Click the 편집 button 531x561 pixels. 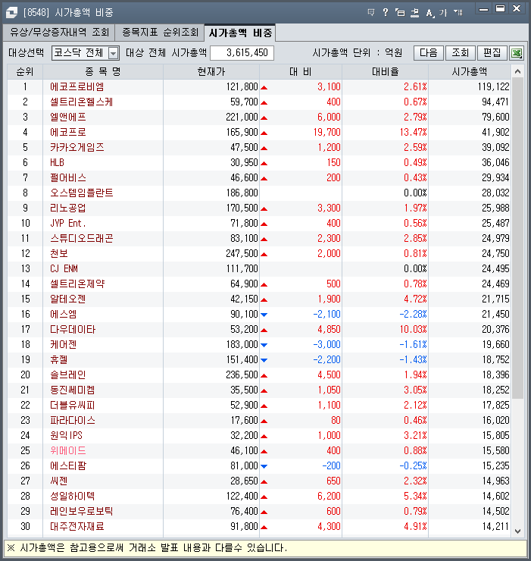tap(492, 53)
